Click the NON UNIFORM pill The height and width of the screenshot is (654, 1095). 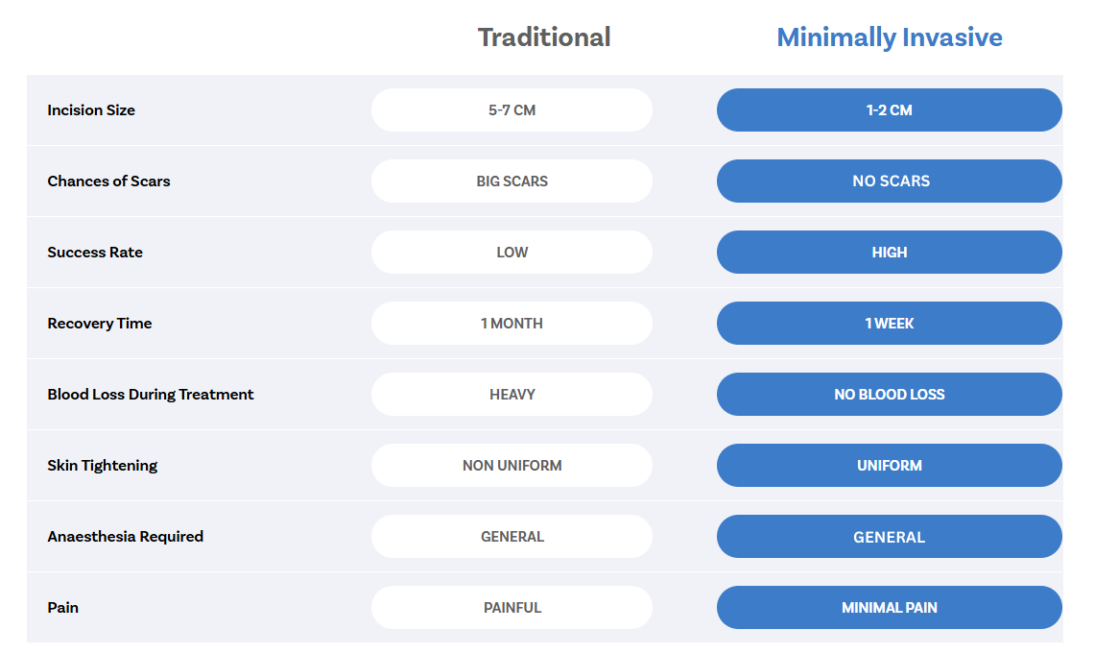pos(512,466)
